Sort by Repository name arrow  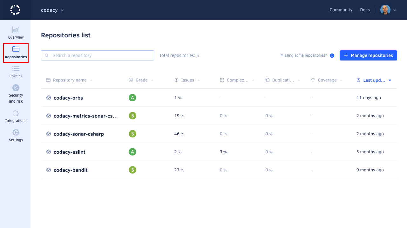tap(91, 80)
